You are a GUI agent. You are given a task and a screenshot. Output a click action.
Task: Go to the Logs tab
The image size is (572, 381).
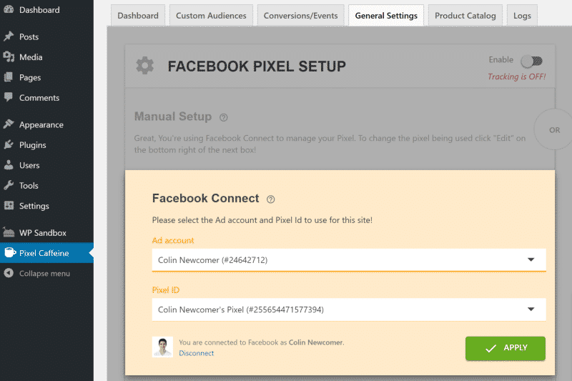(x=522, y=16)
